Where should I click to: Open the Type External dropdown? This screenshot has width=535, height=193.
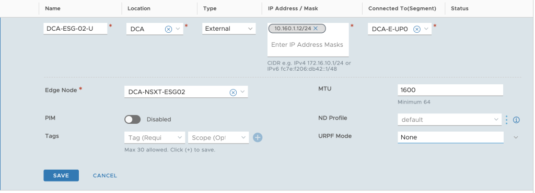tap(229, 29)
